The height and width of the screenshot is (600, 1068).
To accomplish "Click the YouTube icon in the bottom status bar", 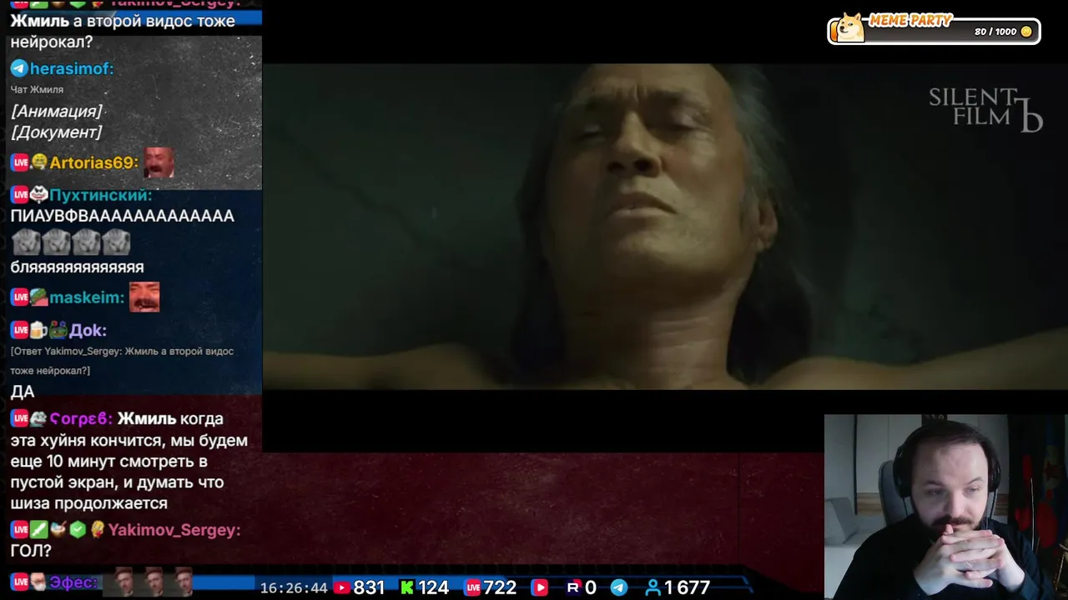I will click(341, 587).
